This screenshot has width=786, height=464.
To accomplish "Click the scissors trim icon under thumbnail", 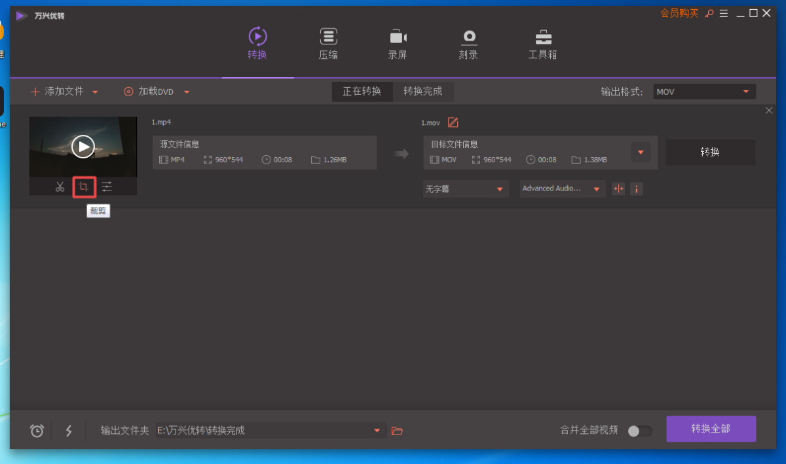I will click(60, 187).
